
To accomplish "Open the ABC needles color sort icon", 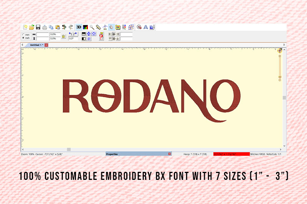I will coord(124,27).
